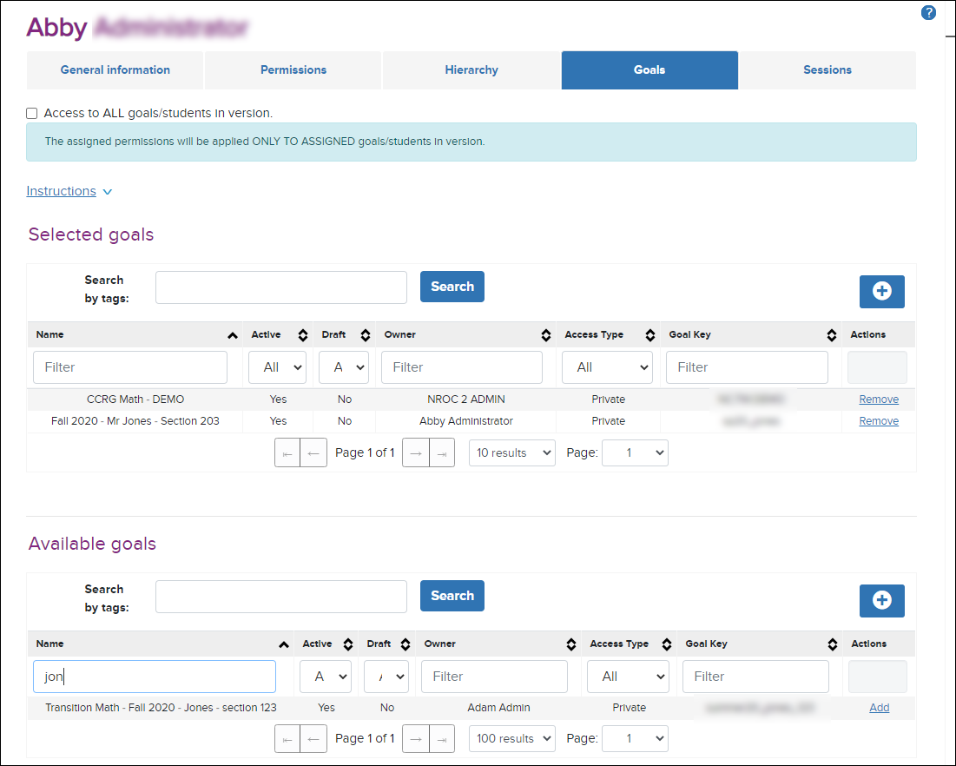956x766 pixels.
Task: Go to previous page in Selected goals
Action: coord(313,452)
